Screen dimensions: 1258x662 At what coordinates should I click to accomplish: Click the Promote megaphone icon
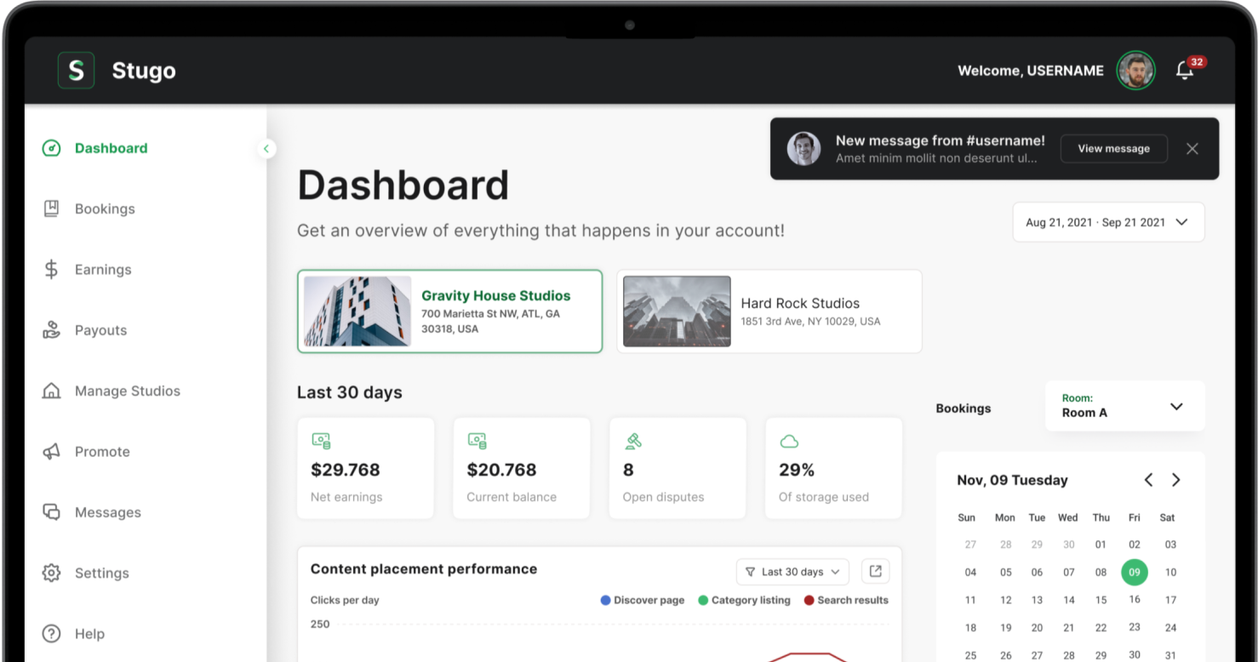point(51,452)
